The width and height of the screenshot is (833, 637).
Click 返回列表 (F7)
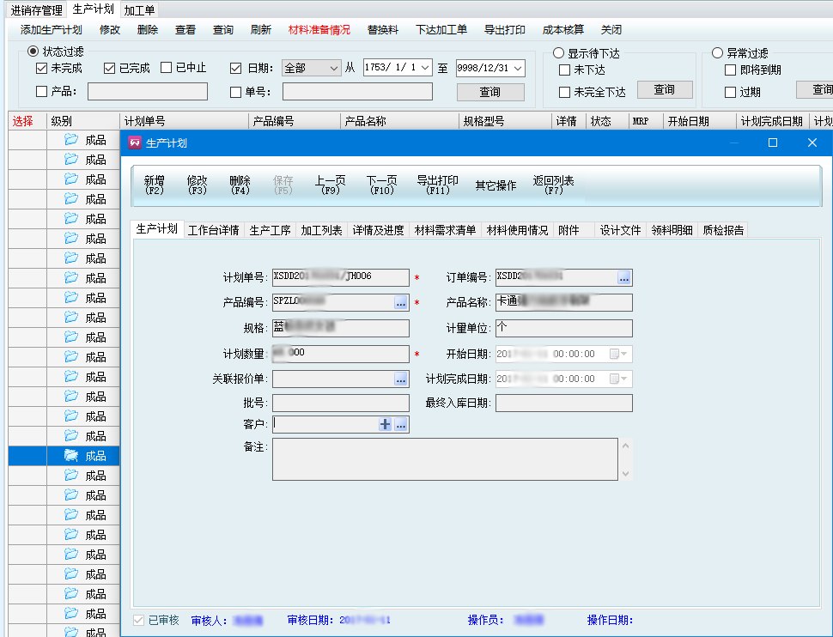coord(554,185)
